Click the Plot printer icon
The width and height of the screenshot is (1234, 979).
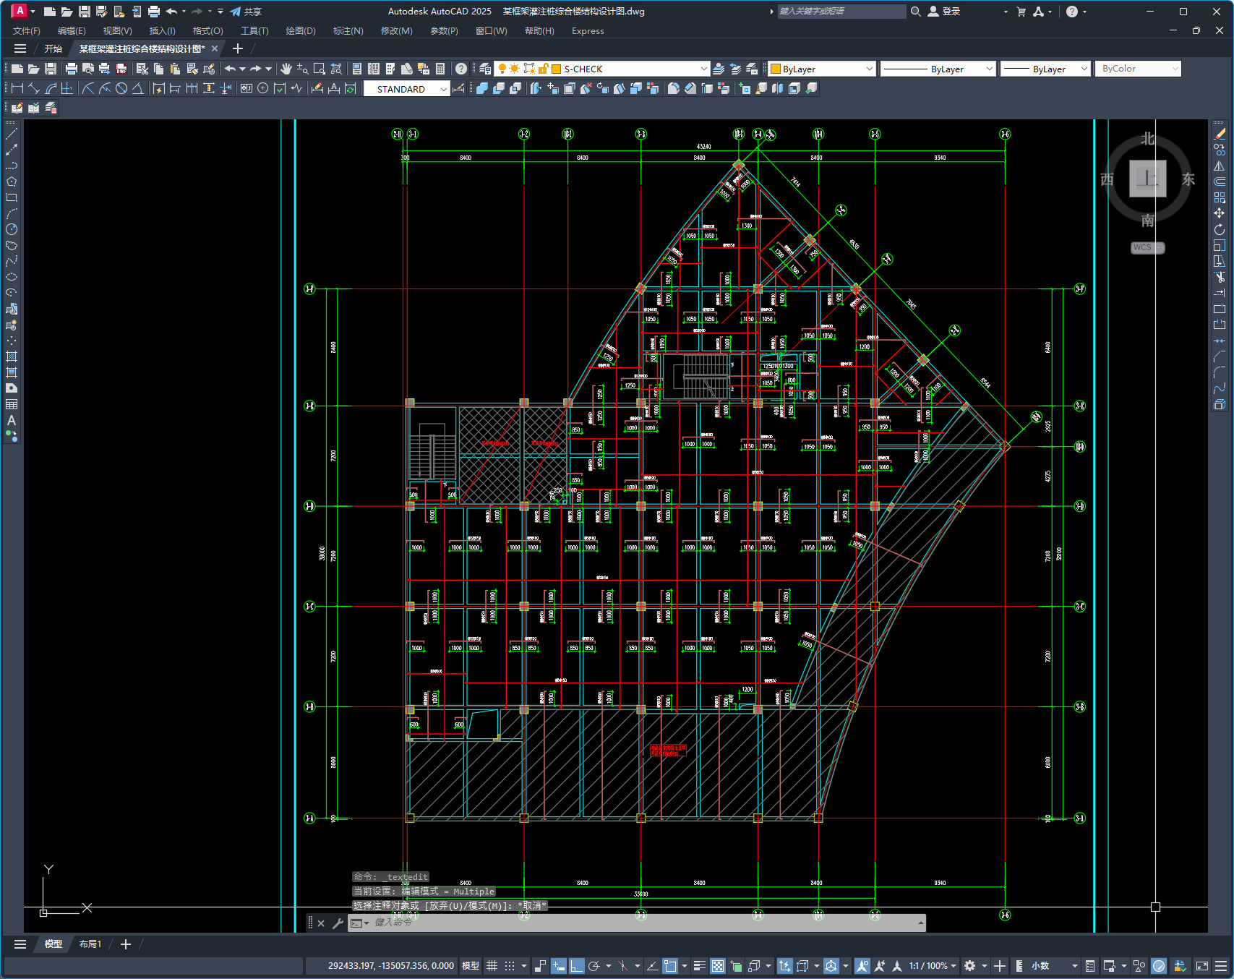(x=71, y=69)
